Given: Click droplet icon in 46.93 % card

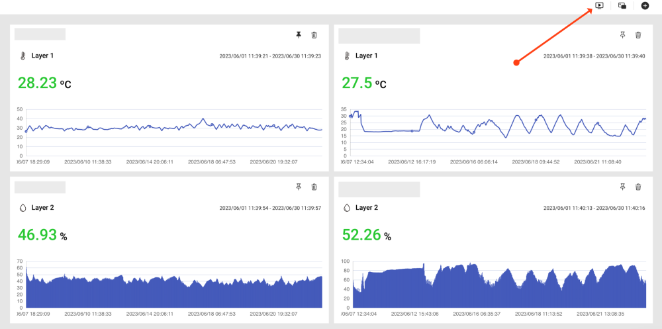Looking at the screenshot, I should coord(22,208).
